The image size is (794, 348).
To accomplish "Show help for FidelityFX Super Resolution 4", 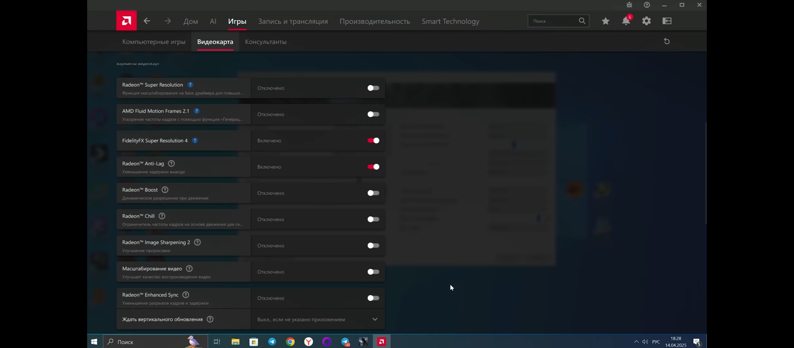I will click(195, 140).
